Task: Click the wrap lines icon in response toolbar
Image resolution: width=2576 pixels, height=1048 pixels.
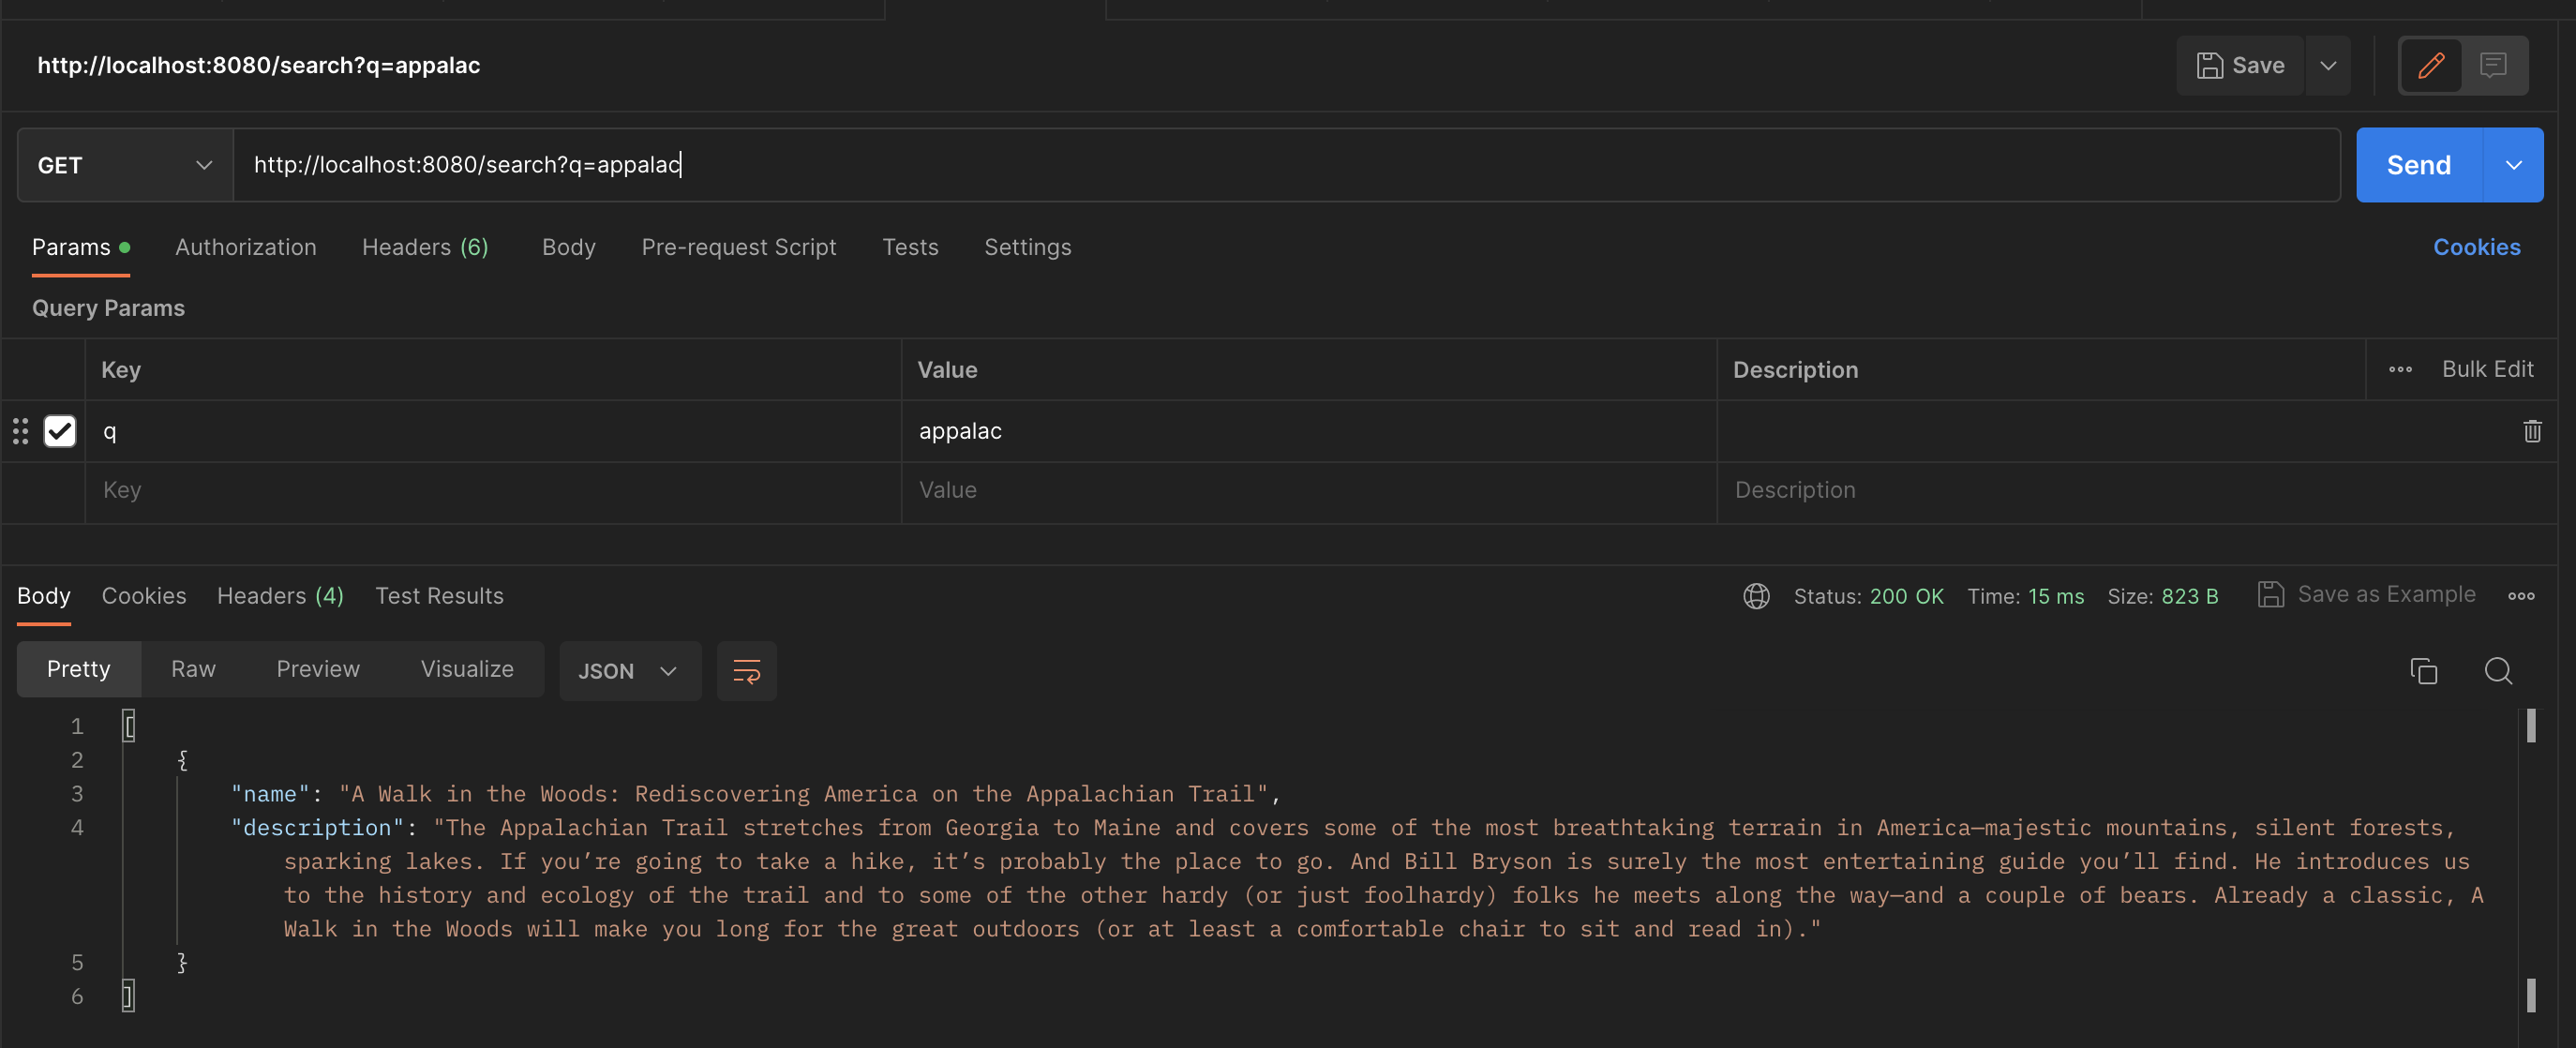Action: 746,671
